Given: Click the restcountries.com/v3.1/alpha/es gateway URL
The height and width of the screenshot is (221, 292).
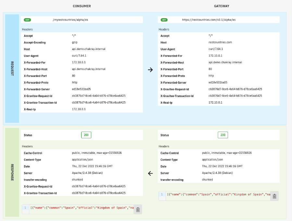Looking at the screenshot, I should [x=209, y=20].
